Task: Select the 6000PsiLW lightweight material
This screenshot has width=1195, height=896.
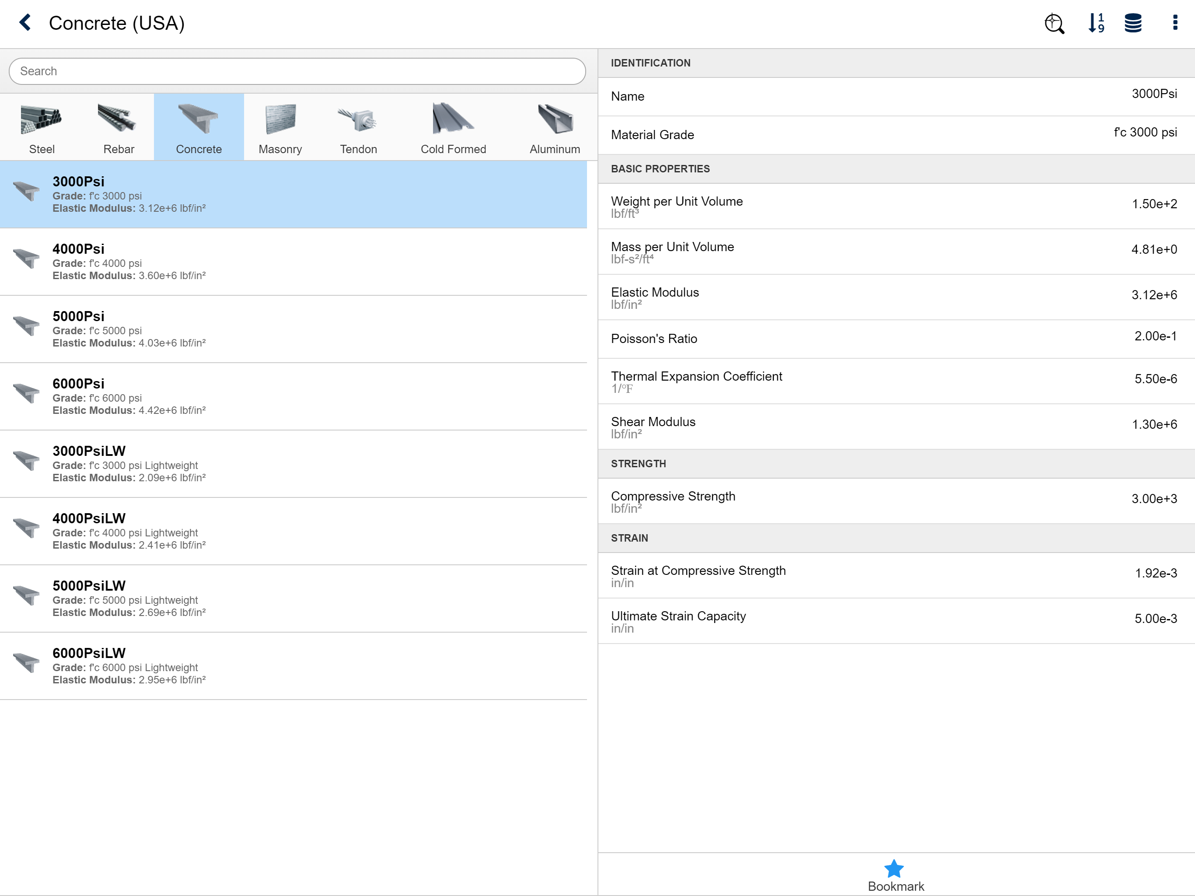Action: 294,667
